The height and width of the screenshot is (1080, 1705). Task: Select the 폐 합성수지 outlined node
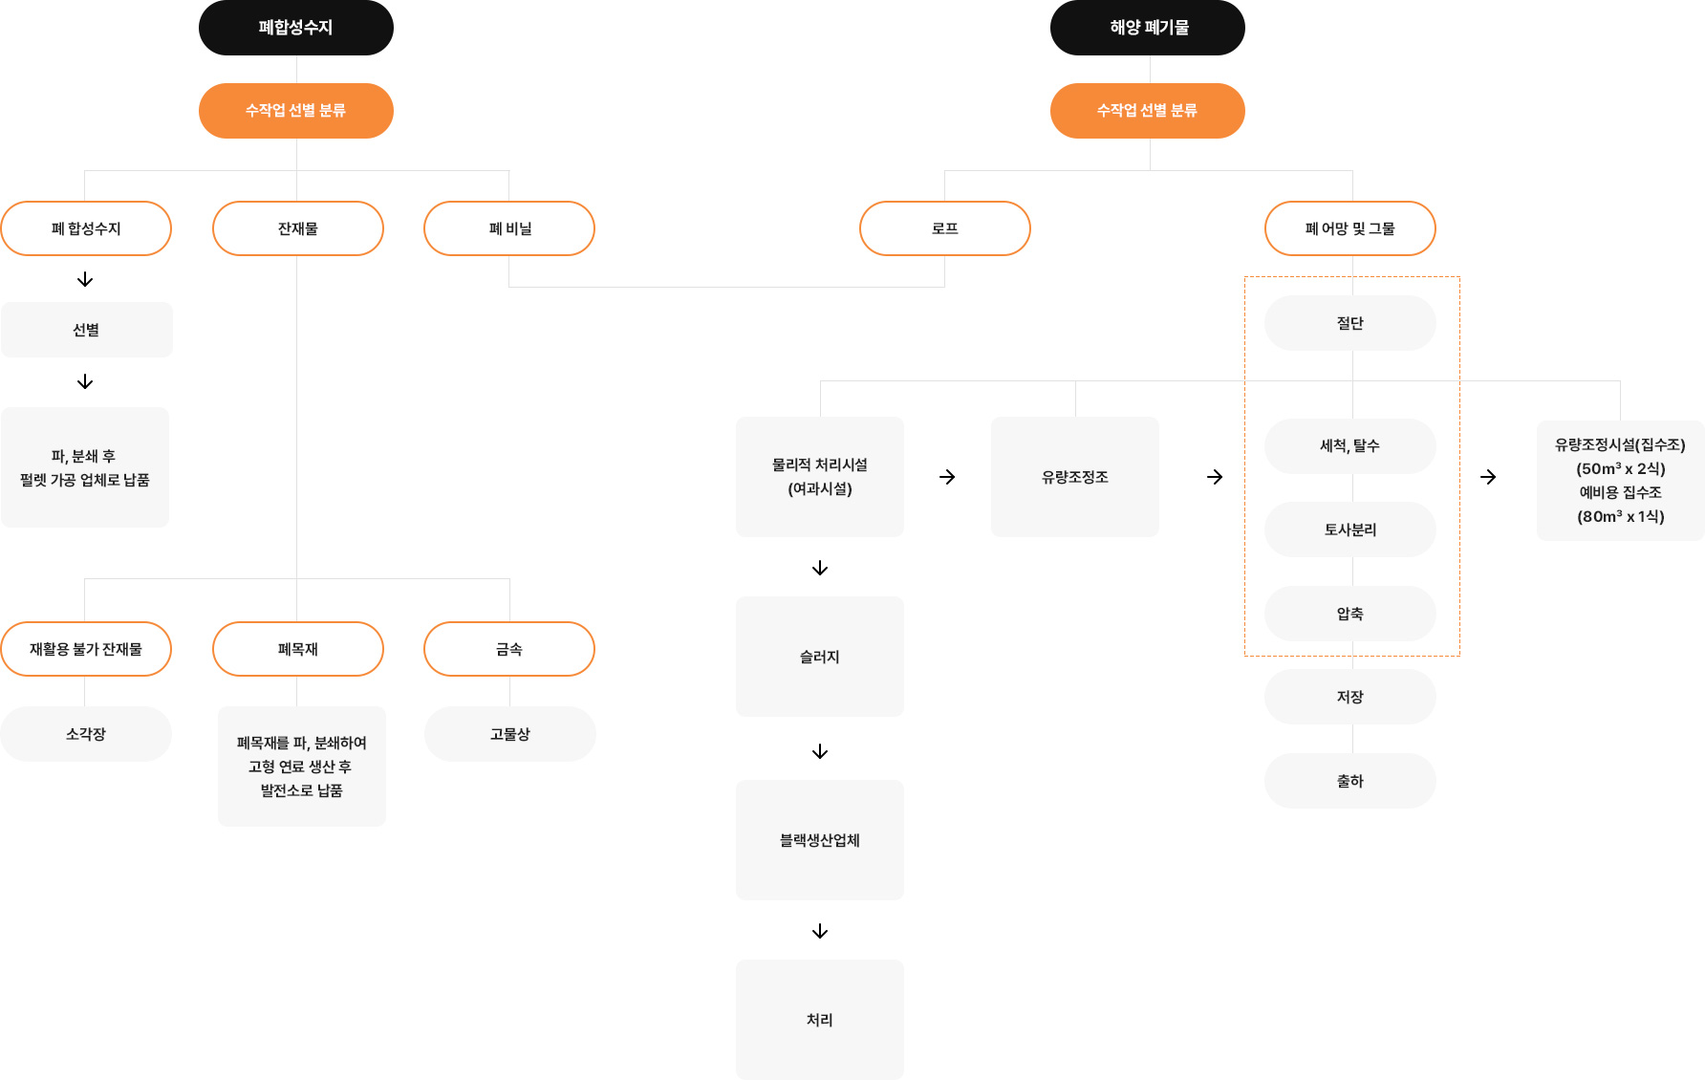[x=86, y=228]
